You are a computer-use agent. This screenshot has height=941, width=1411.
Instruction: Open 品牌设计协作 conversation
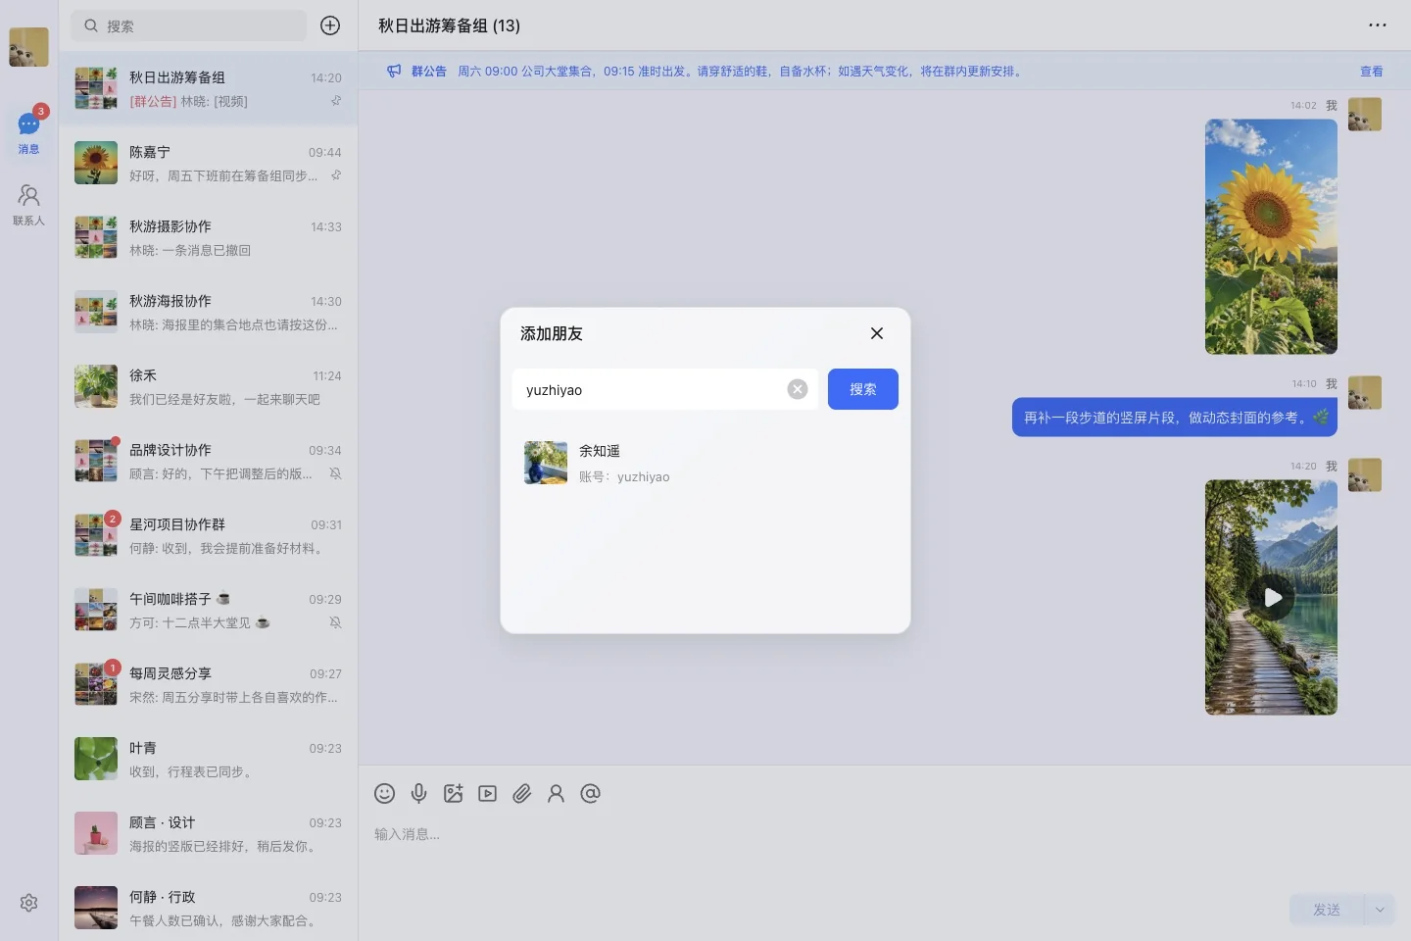point(208,462)
